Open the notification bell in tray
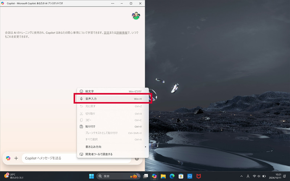Image resolution: width=290 pixels, height=181 pixels. coord(285,176)
